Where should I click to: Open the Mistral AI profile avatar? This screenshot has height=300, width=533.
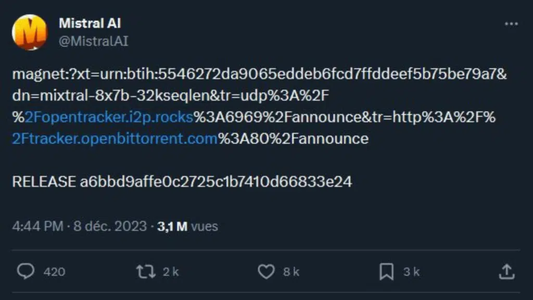point(29,32)
